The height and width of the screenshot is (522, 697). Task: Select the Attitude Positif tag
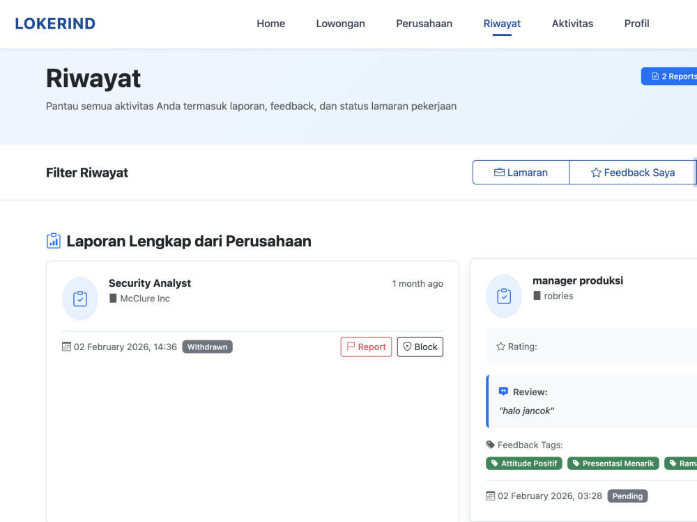point(524,464)
